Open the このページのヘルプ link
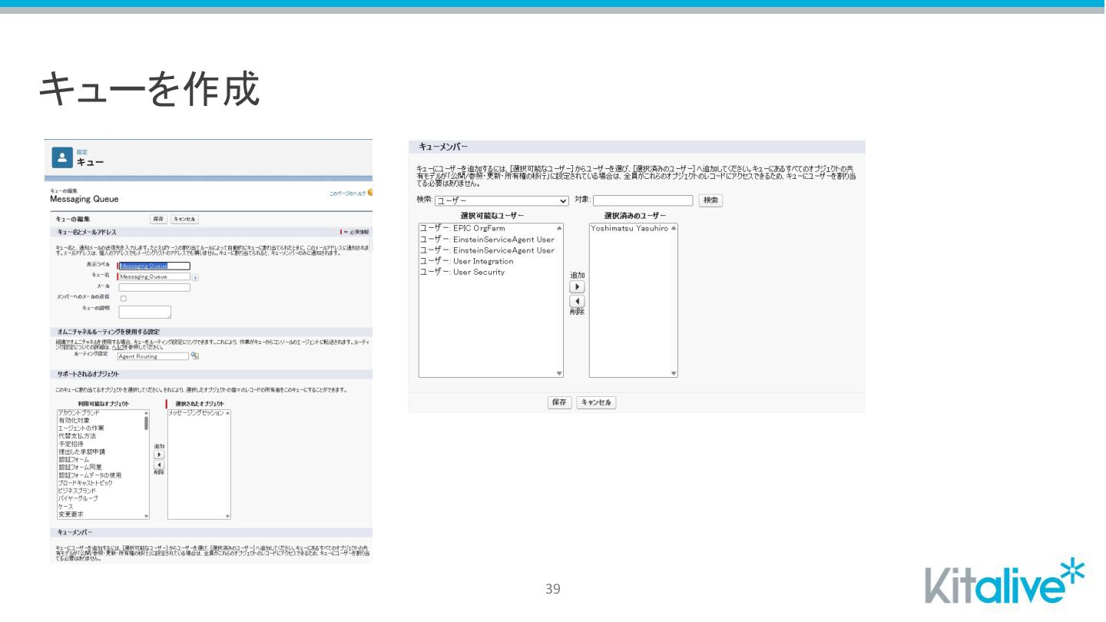The width and height of the screenshot is (1106, 622). tap(348, 193)
